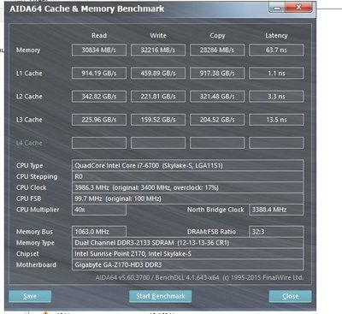Click the DRAM:FSB Ratio 32:3 field
Viewport: 342px width, 314px height.
[x=276, y=232]
